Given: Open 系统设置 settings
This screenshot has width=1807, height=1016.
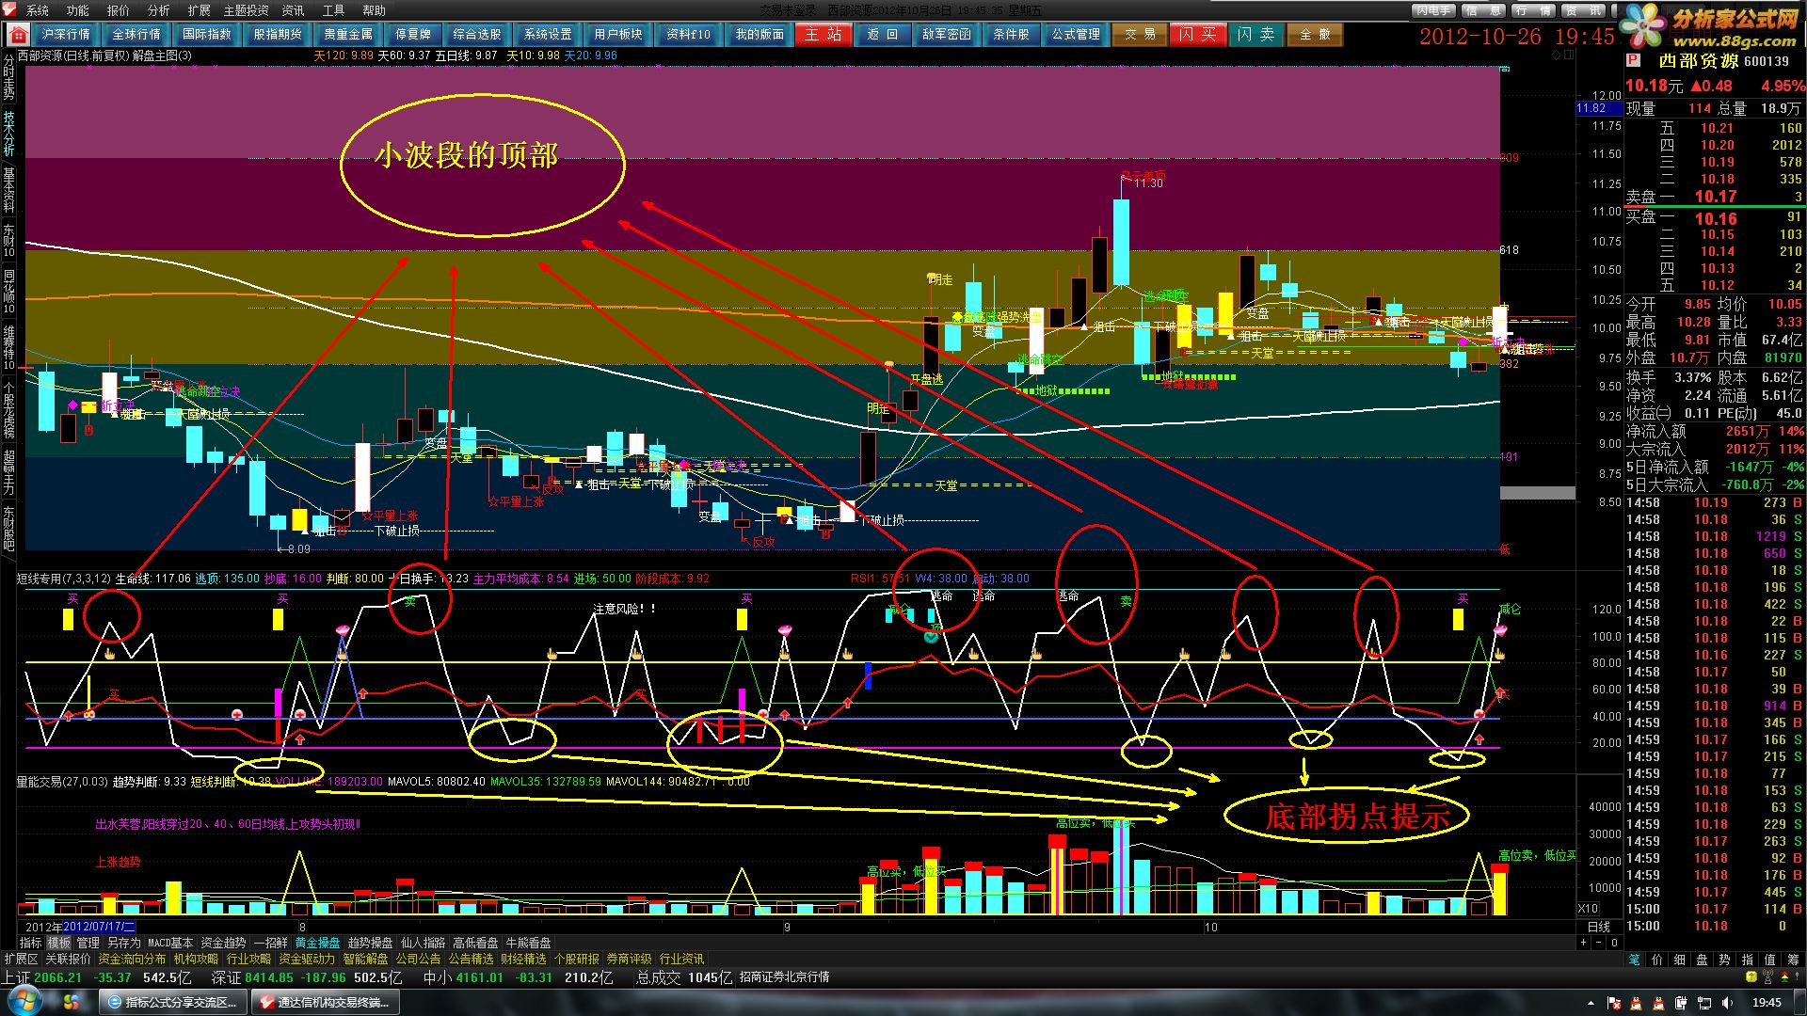Looking at the screenshot, I should point(548,34).
